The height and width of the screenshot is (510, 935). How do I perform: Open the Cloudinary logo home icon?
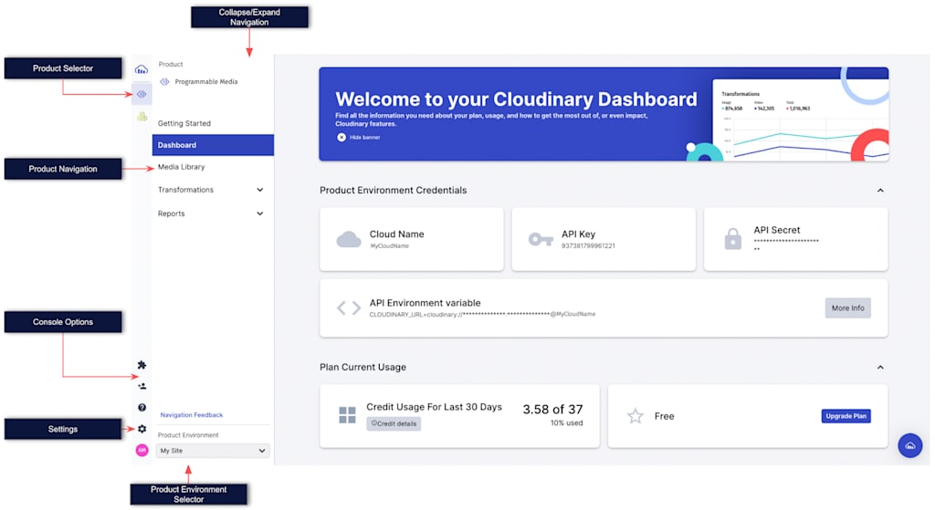click(x=142, y=69)
